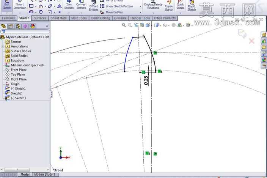The image size is (267, 178).
Task: Open the Quick Snaps dropdown arrow
Action: pyautogui.click(x=180, y=13)
